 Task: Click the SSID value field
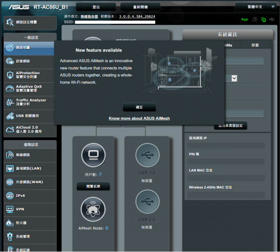tap(115, 22)
